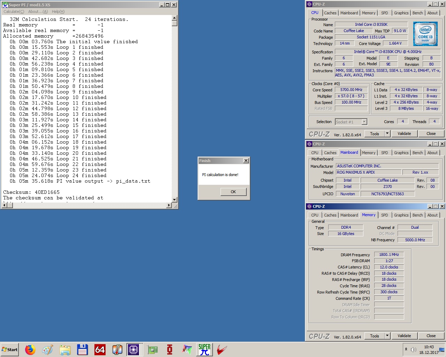The width and height of the screenshot is (446, 357).
Task: Click Validate in bottom CPU-Z window
Action: [x=404, y=336]
